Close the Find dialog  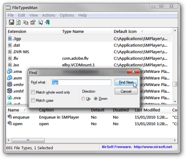pos(133,72)
